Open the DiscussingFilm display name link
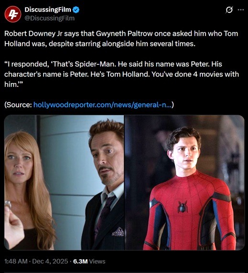The height and width of the screenshot is (273, 248). (48, 10)
